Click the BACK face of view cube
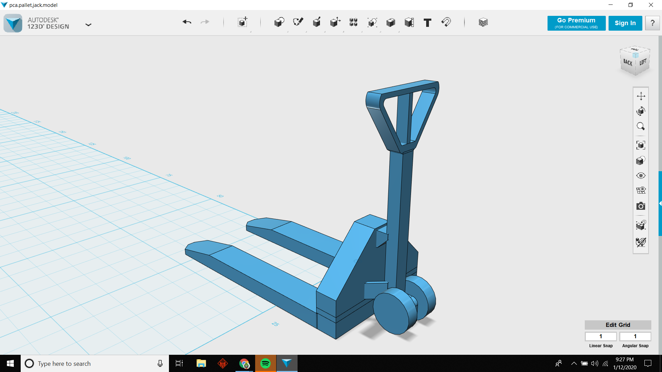This screenshot has height=372, width=662. pyautogui.click(x=628, y=63)
